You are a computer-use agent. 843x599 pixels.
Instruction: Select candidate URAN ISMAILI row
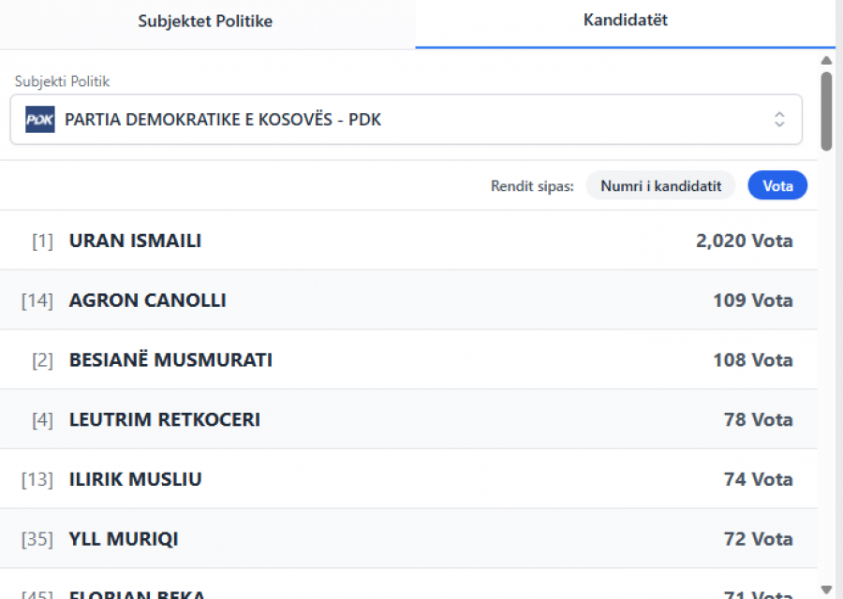135,241
